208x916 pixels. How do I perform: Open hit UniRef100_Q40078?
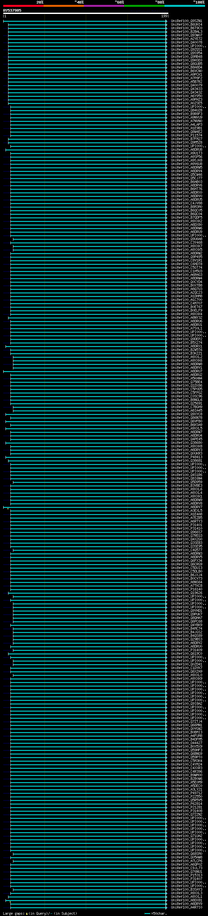[x=187, y=42]
